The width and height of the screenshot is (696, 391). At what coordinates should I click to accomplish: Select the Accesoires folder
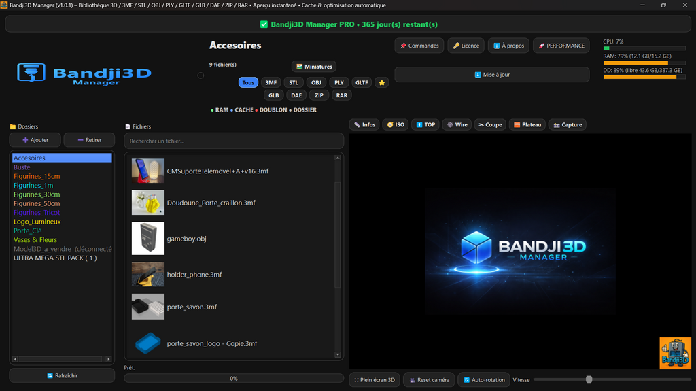pos(62,158)
